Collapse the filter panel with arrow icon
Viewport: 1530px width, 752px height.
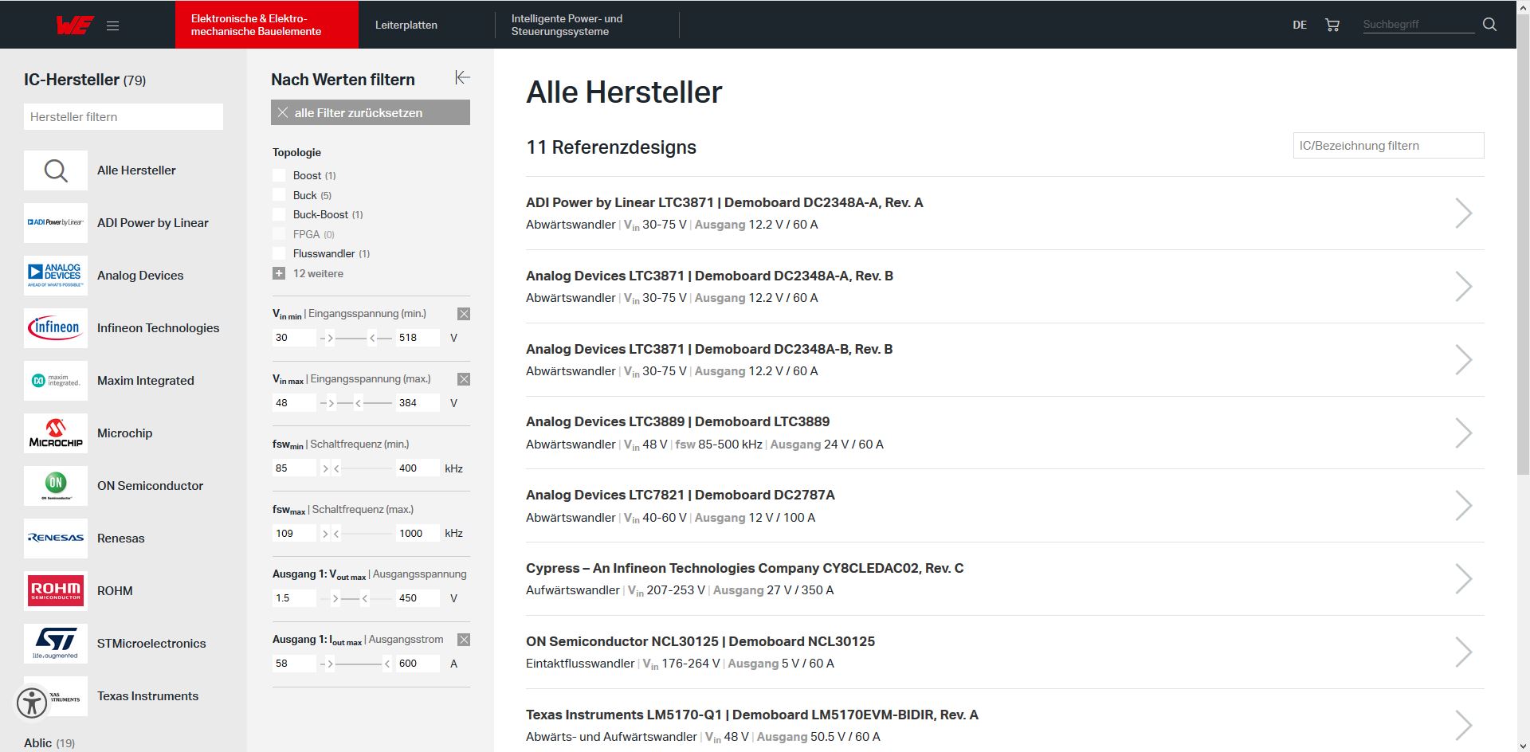tap(462, 77)
